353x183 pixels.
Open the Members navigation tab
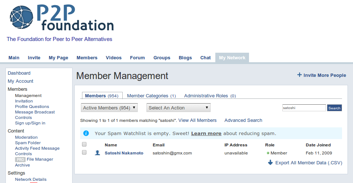tap(87, 57)
